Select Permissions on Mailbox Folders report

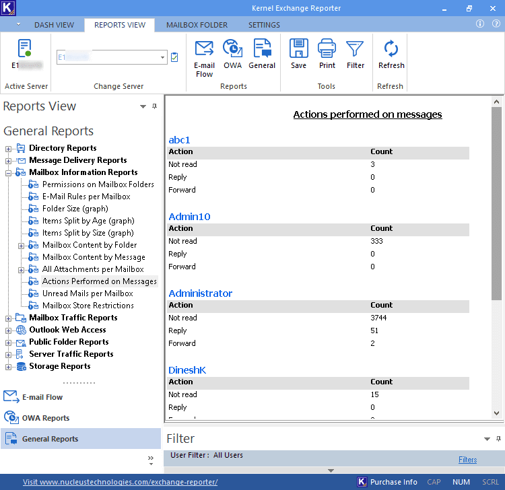click(x=98, y=184)
